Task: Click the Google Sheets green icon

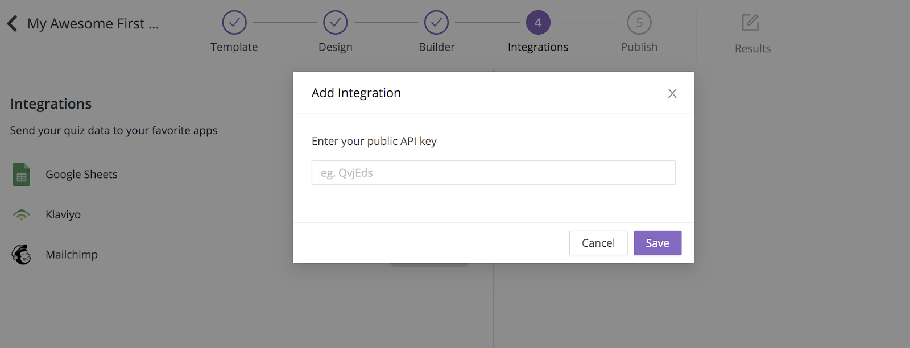Action: (x=22, y=175)
